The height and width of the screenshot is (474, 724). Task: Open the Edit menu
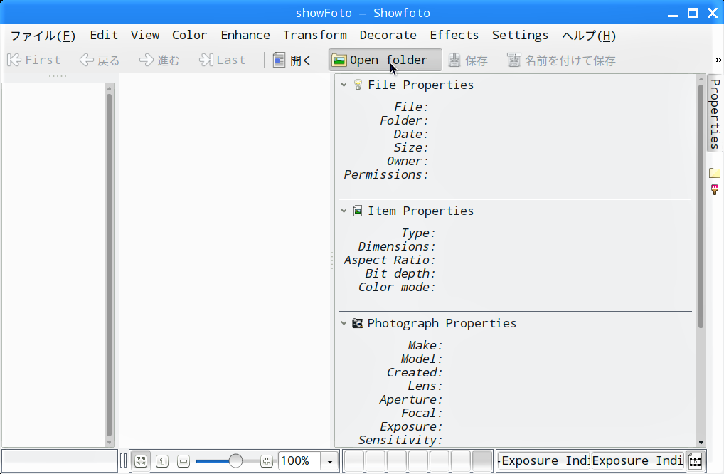(x=104, y=36)
